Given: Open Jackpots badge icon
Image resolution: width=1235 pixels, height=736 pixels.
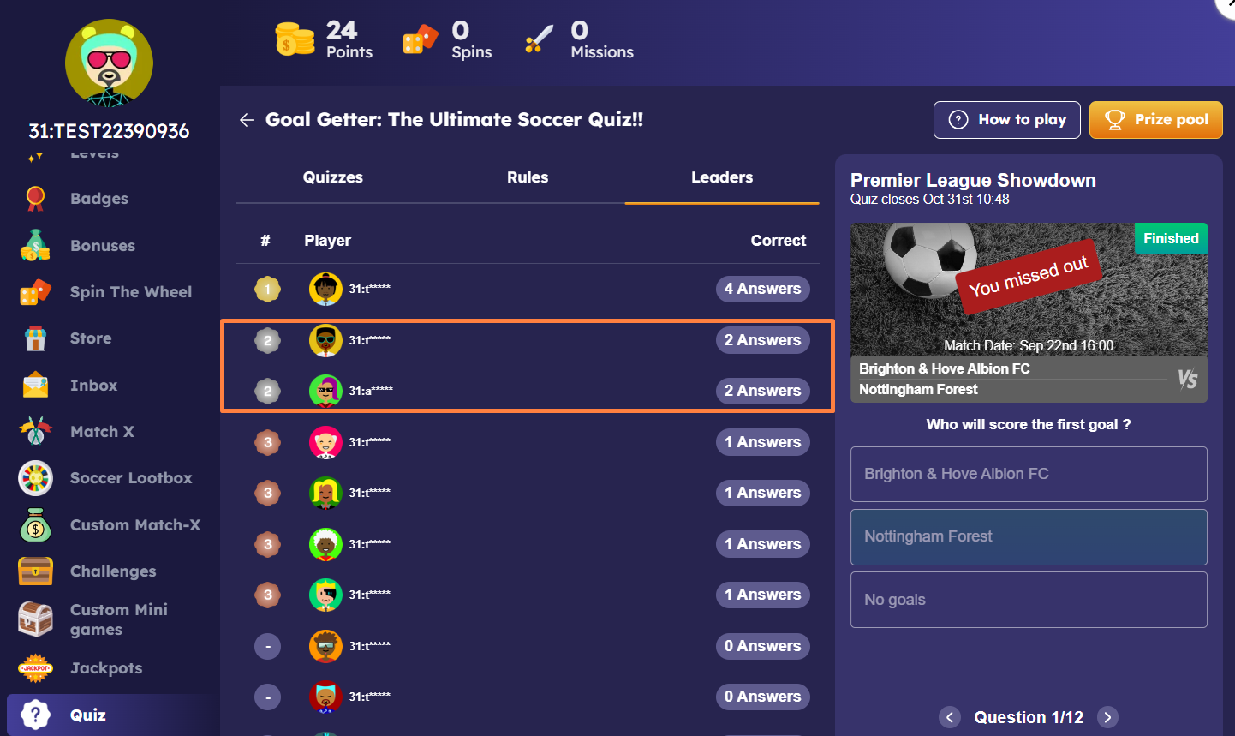Looking at the screenshot, I should point(35,668).
